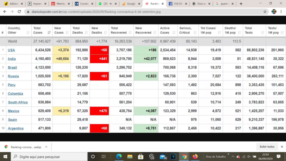Open Firefox from the taskbar

(x=195, y=157)
